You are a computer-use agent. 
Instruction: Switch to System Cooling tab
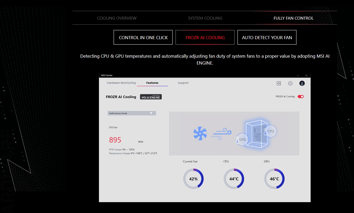pyautogui.click(x=205, y=18)
